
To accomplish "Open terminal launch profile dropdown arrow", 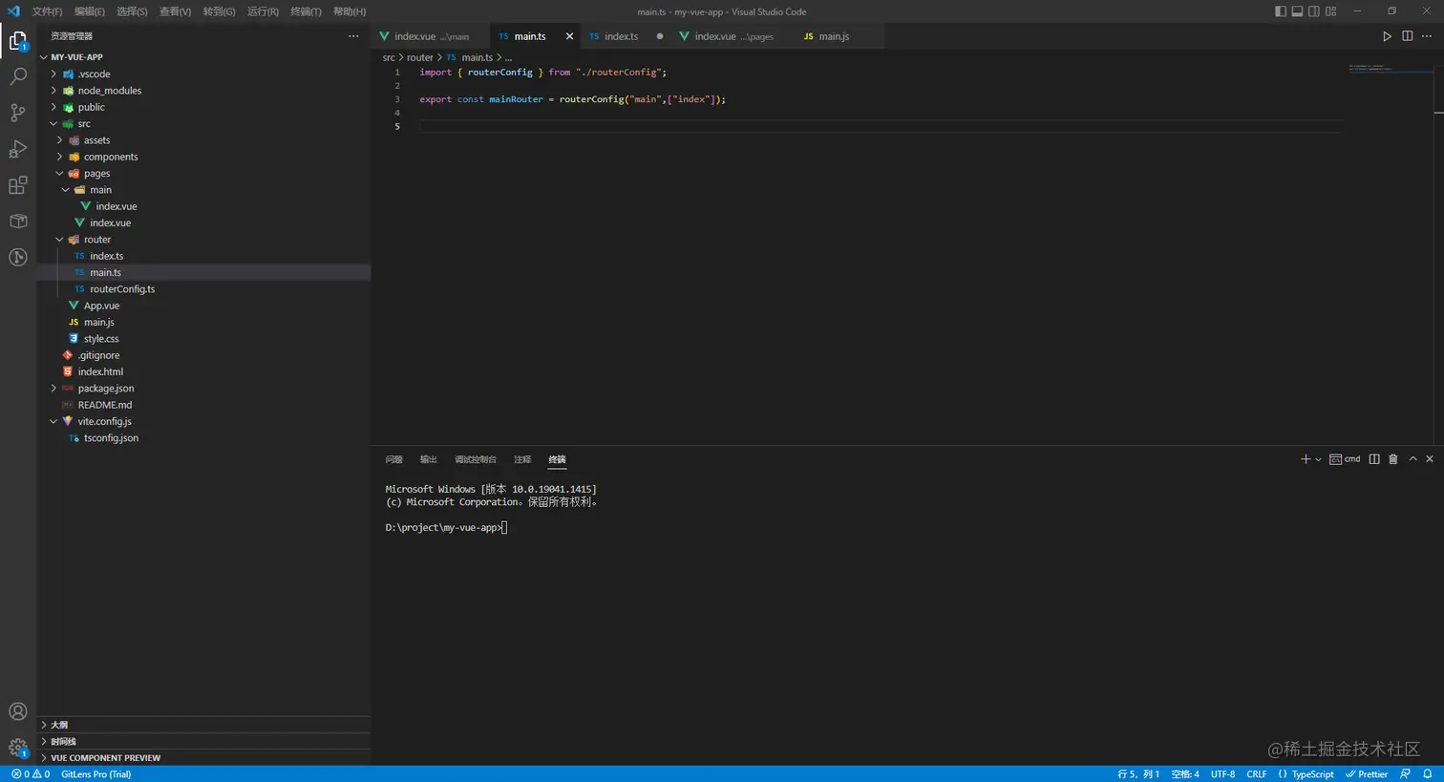I will pos(1319,459).
